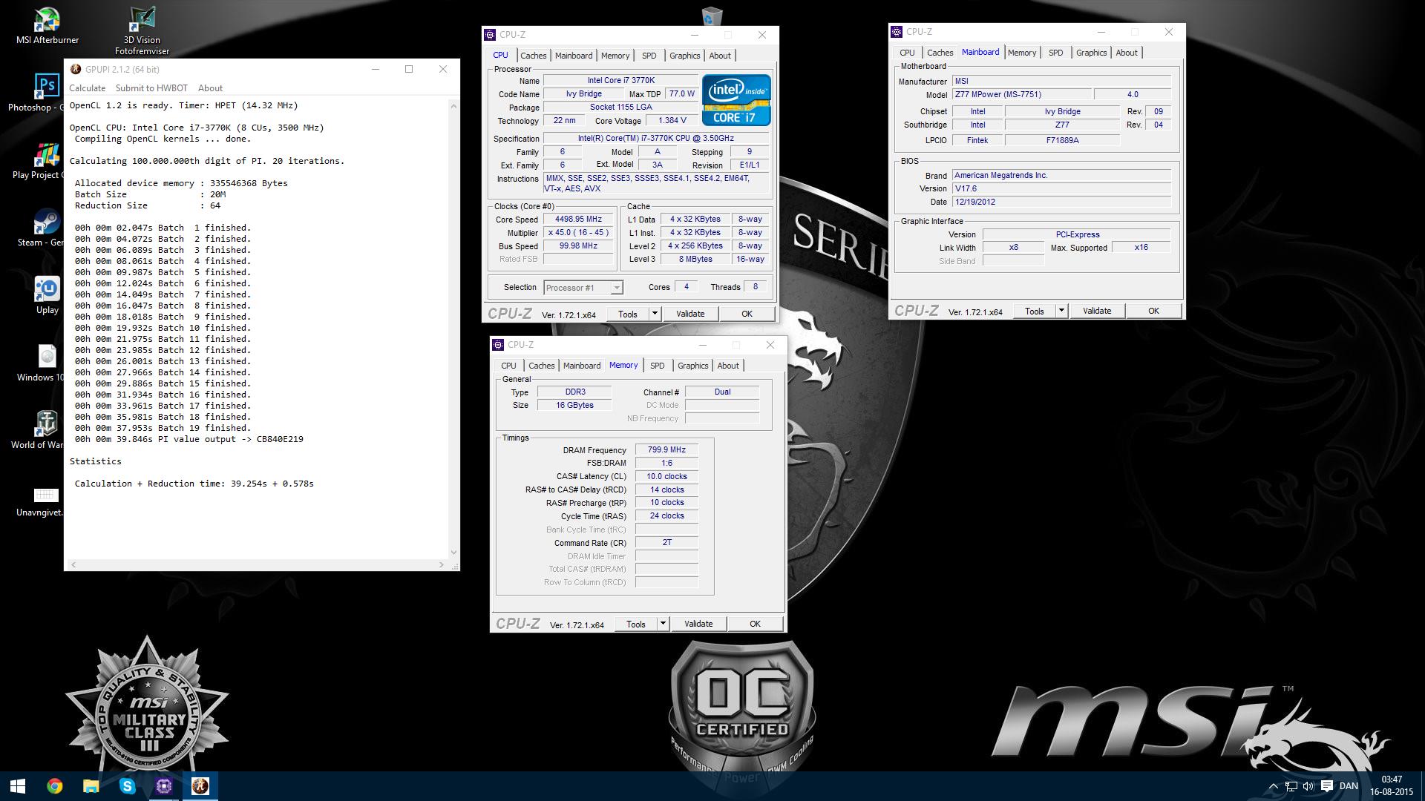Image resolution: width=1425 pixels, height=801 pixels.
Task: Open clock and date in taskbar
Action: [x=1392, y=785]
